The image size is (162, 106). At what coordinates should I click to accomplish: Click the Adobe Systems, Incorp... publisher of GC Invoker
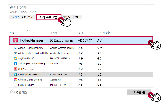point(63,48)
